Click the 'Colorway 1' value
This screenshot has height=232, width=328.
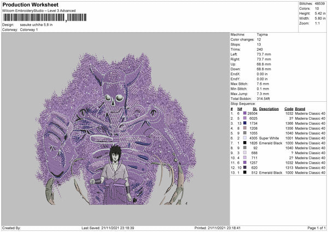pos(29,30)
